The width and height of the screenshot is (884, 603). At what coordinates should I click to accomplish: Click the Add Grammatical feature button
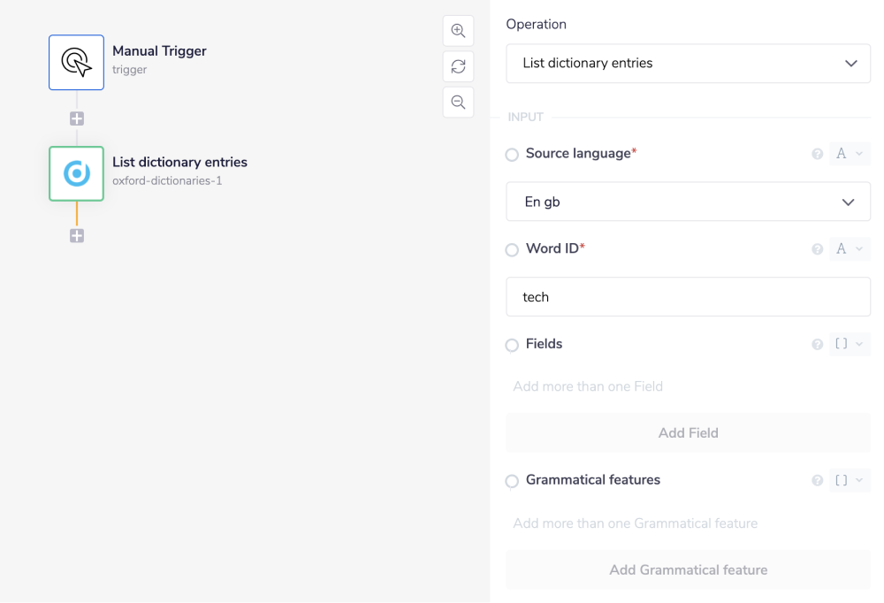(688, 570)
